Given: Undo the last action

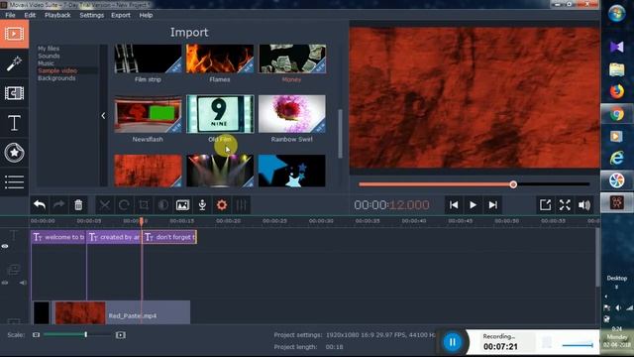Looking at the screenshot, I should (40, 205).
